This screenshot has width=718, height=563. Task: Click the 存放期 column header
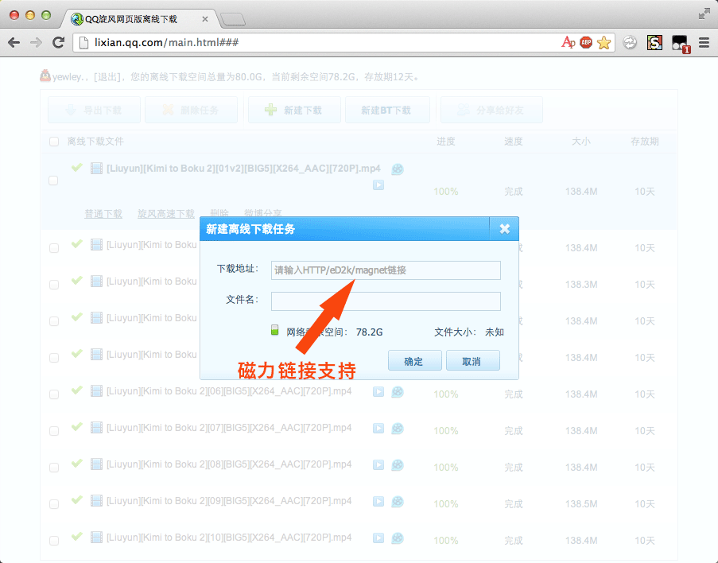click(645, 142)
